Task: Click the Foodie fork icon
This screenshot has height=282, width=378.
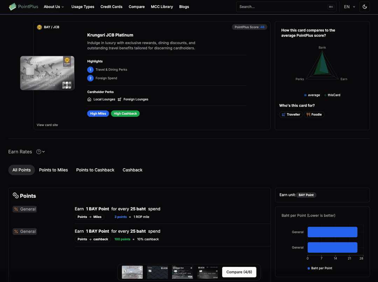Action: pos(308,114)
